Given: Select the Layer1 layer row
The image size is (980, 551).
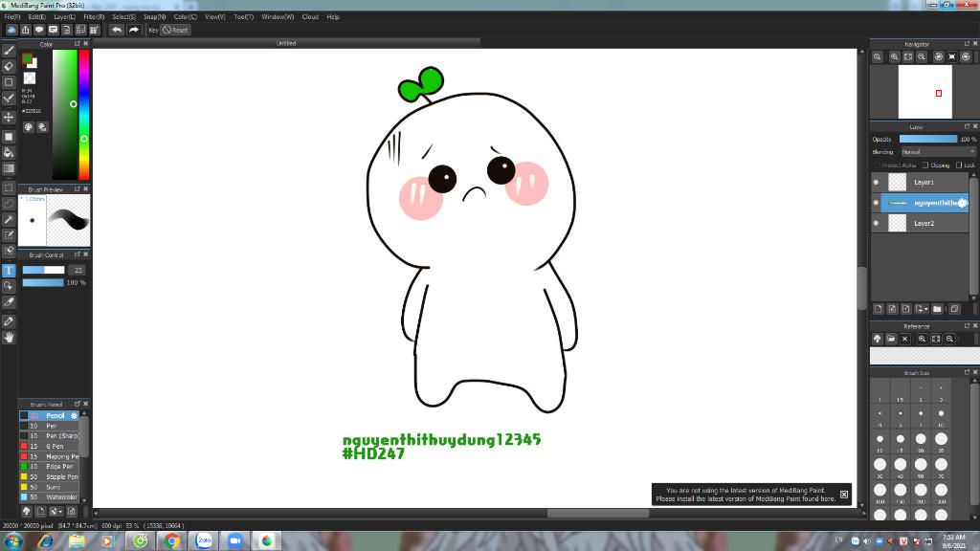Looking at the screenshot, I should point(920,183).
